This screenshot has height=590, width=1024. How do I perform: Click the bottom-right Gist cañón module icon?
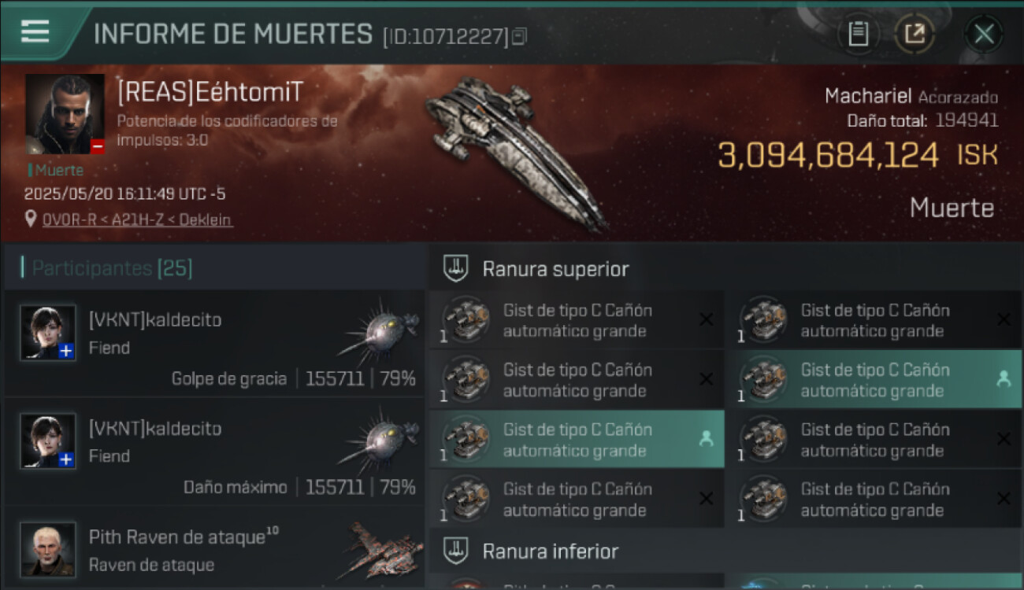click(762, 499)
